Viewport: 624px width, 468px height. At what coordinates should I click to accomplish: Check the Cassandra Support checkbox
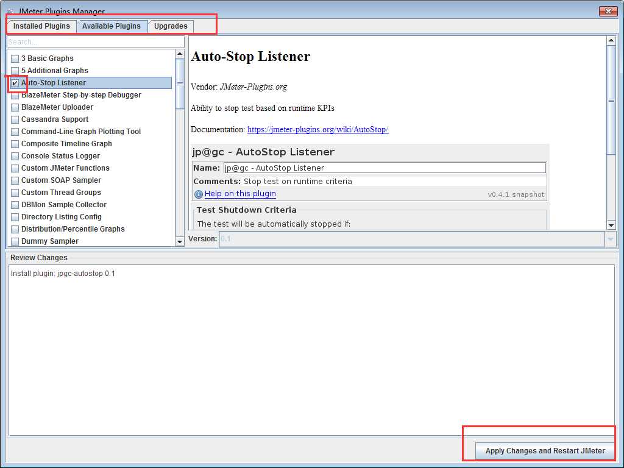15,119
